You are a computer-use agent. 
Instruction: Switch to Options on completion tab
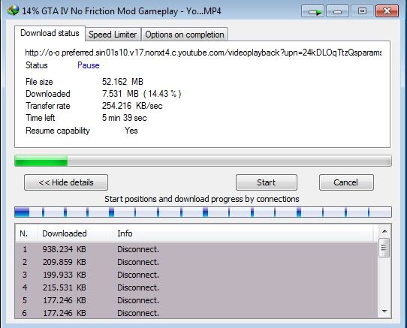(184, 35)
